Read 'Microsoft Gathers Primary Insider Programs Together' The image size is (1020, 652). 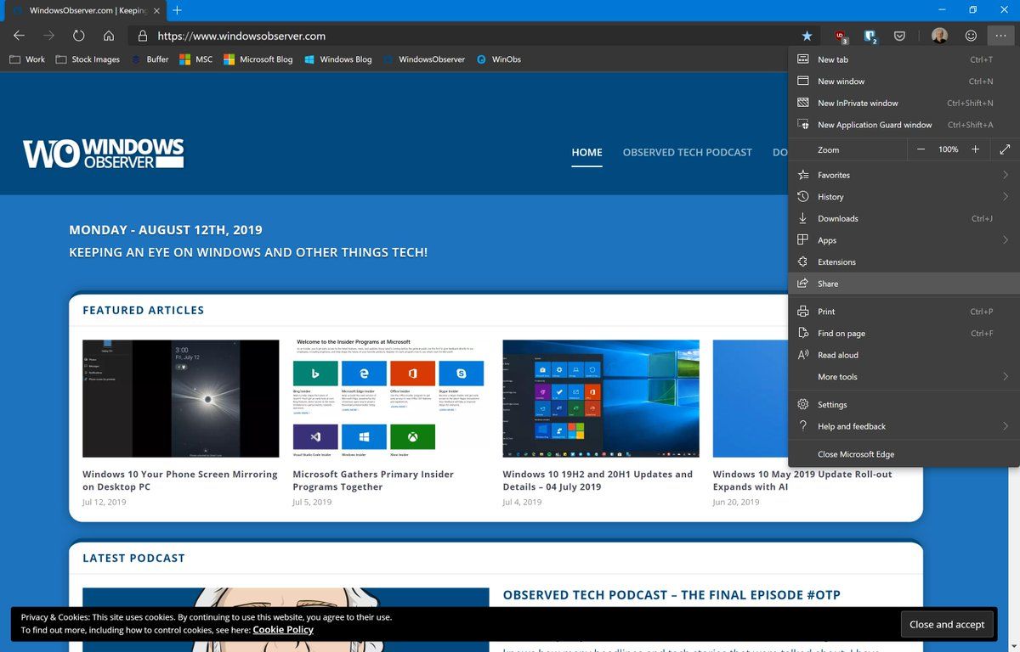[373, 481]
